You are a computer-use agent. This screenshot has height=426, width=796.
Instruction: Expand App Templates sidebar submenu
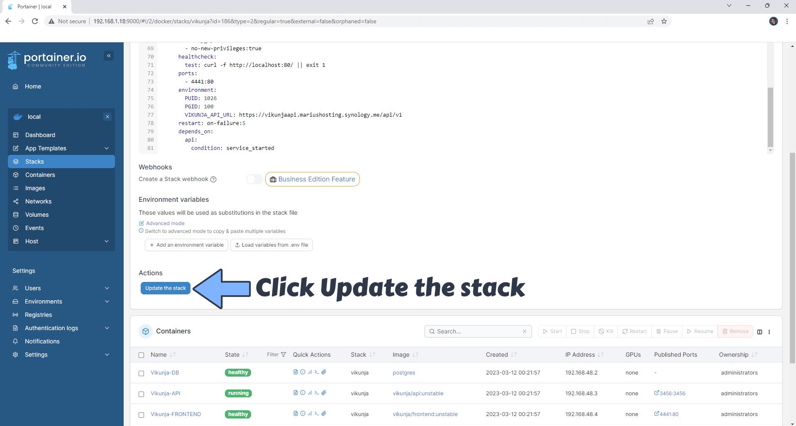(x=107, y=148)
